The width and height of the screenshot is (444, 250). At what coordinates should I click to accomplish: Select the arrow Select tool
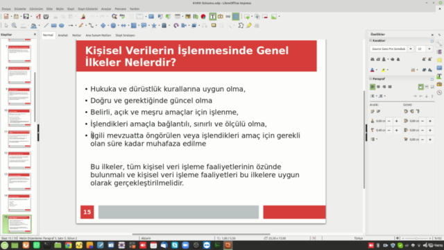(6, 26)
